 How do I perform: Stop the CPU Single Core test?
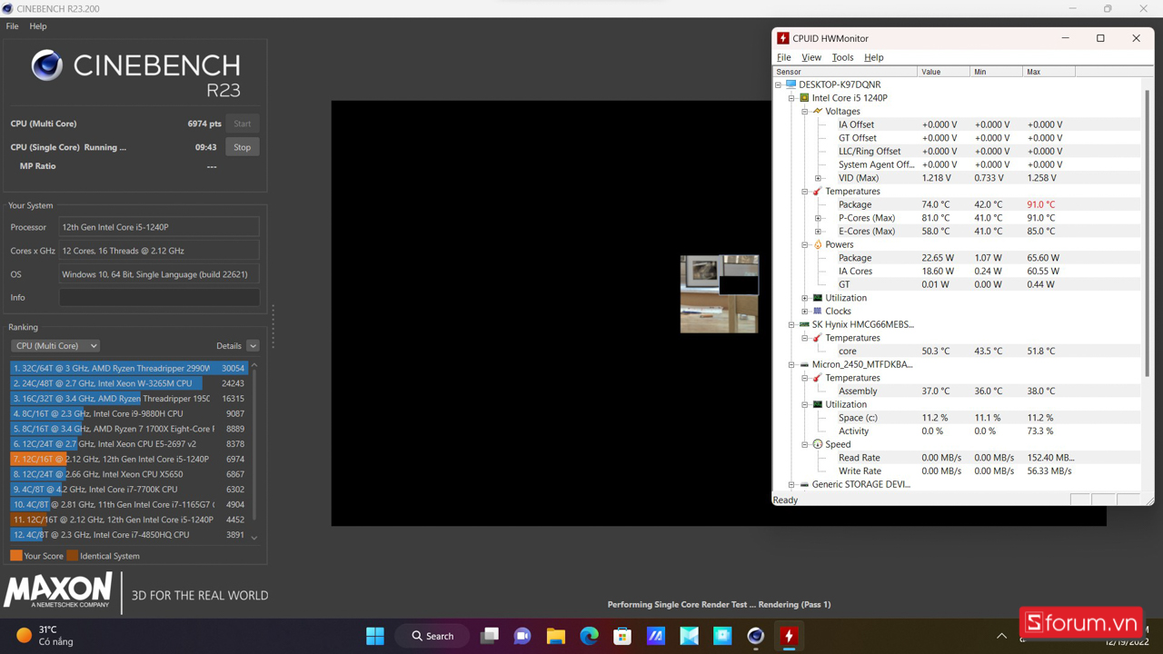242,147
